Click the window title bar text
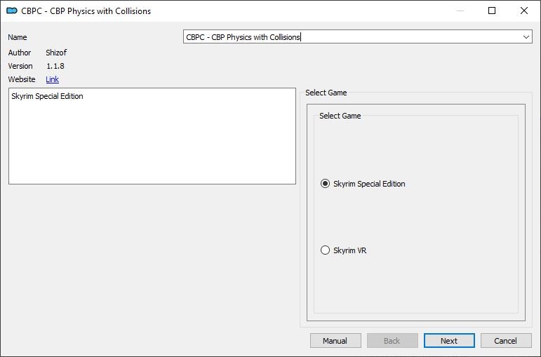This screenshot has width=541, height=357. [x=86, y=11]
